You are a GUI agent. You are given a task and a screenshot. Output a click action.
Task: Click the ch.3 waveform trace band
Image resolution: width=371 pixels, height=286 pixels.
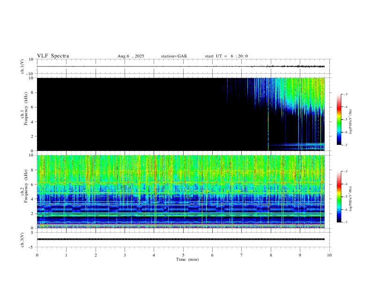181,239
